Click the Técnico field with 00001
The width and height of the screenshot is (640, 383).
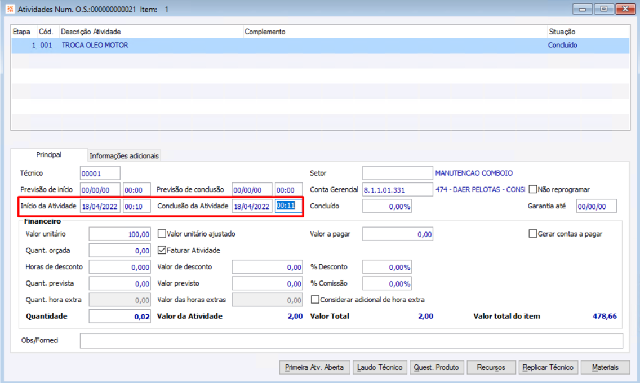100,173
